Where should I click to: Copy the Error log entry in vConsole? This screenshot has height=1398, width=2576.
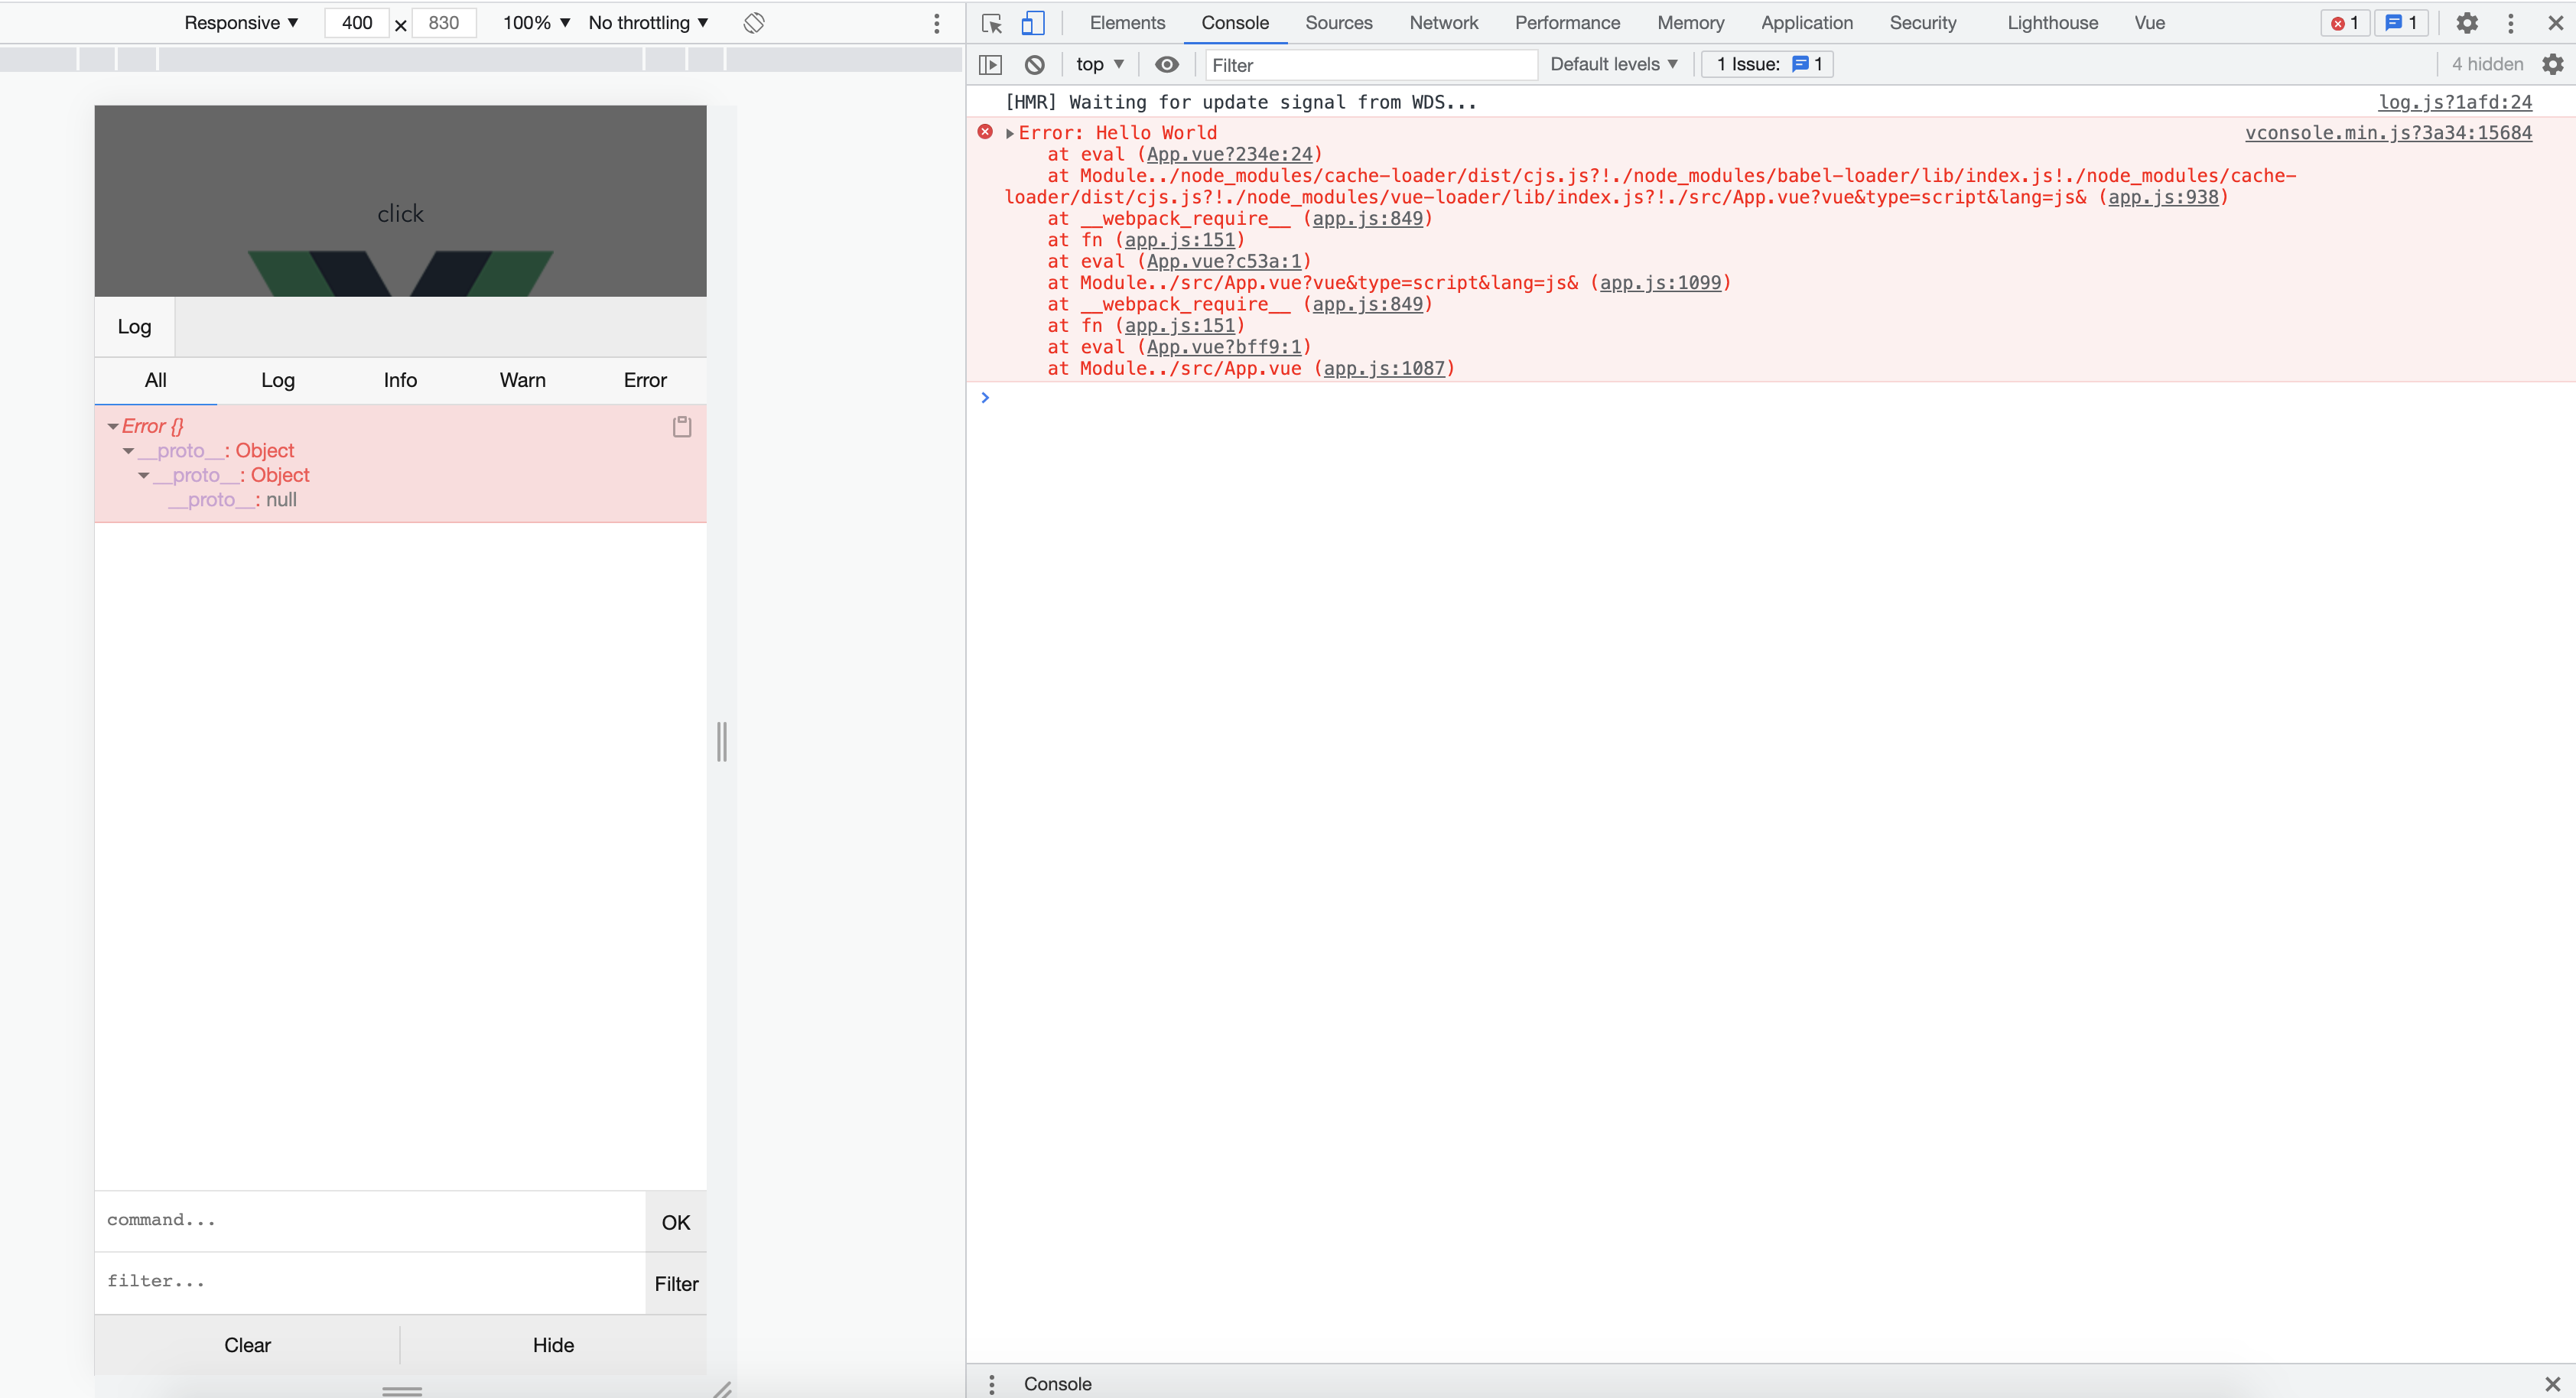pos(681,426)
